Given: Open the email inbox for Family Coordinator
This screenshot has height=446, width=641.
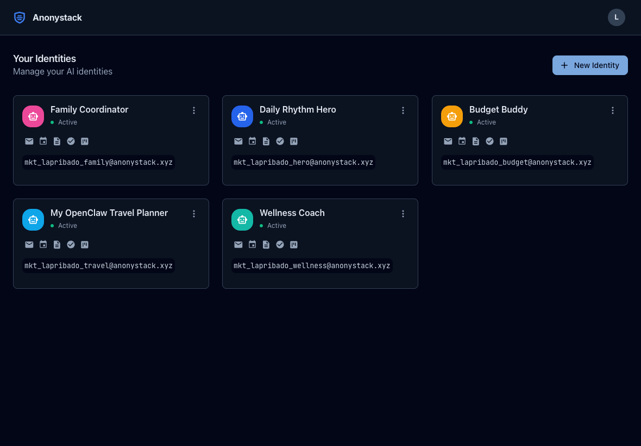Looking at the screenshot, I should 29,141.
